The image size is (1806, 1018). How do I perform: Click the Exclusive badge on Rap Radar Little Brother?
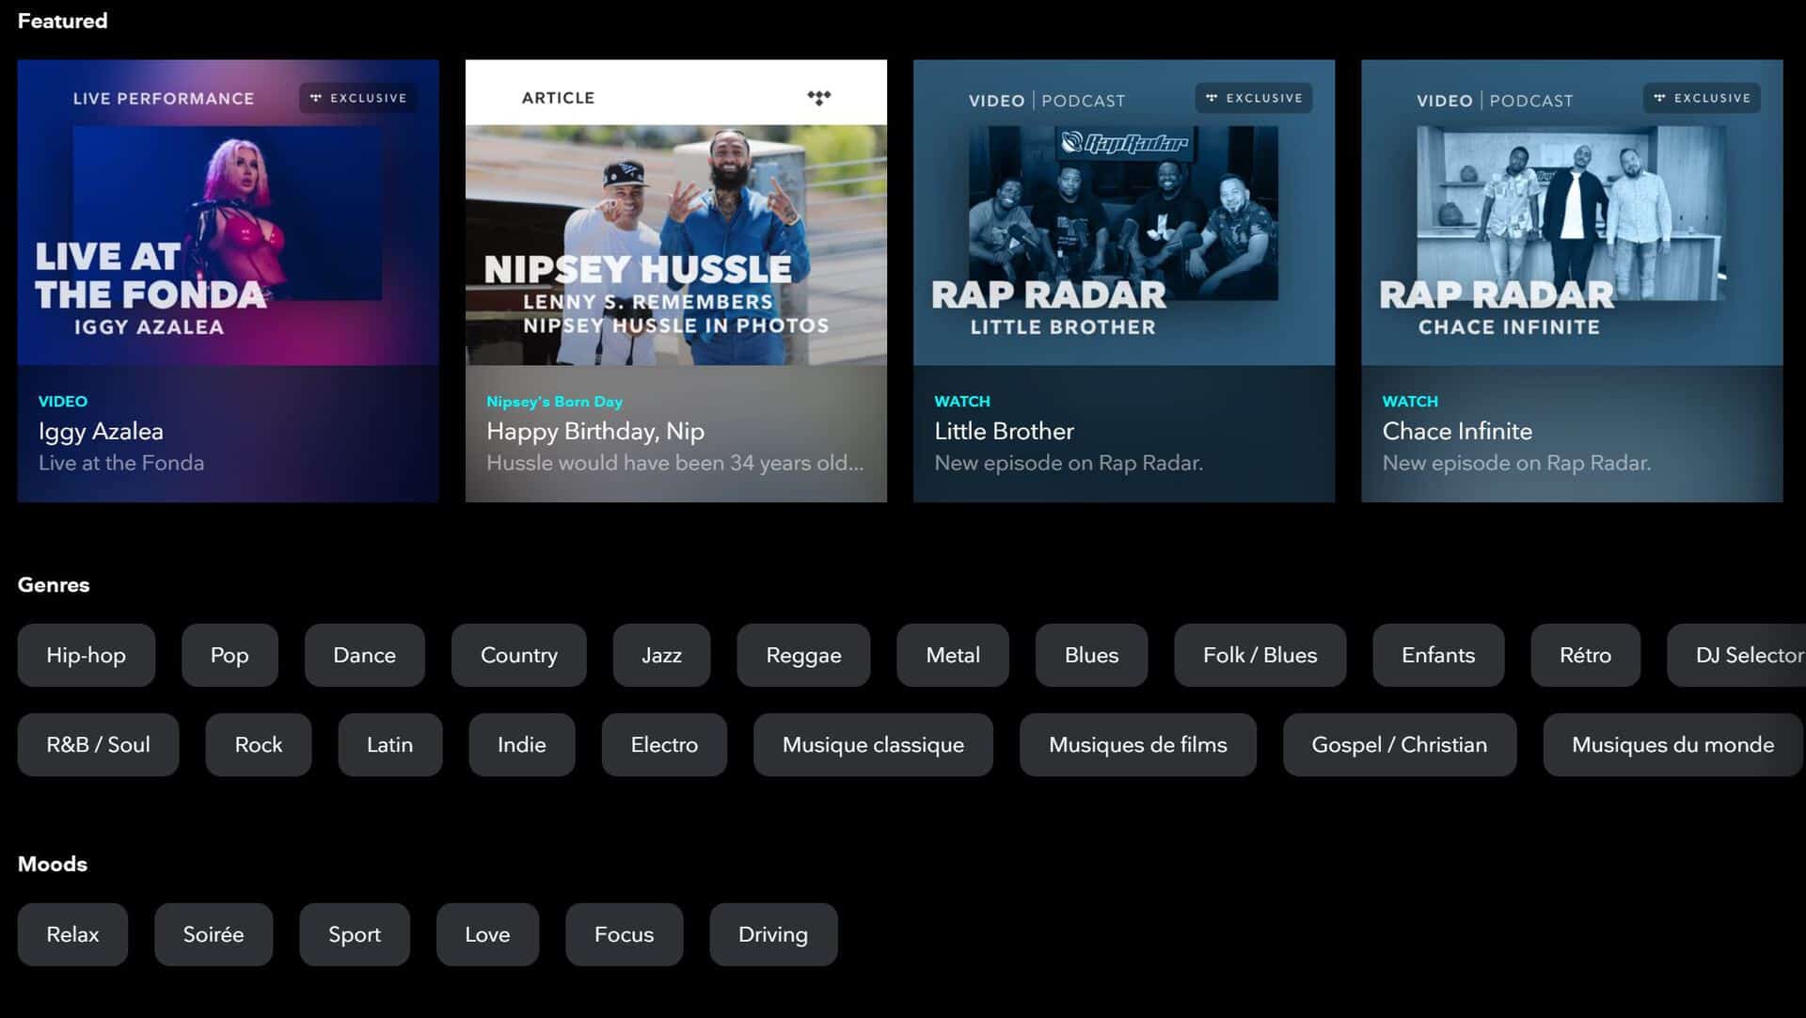(x=1254, y=98)
